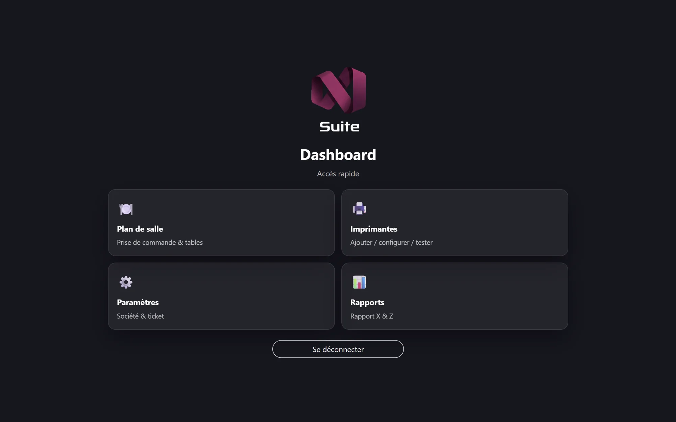Click the Société & ticket subtitle

pyautogui.click(x=140, y=316)
